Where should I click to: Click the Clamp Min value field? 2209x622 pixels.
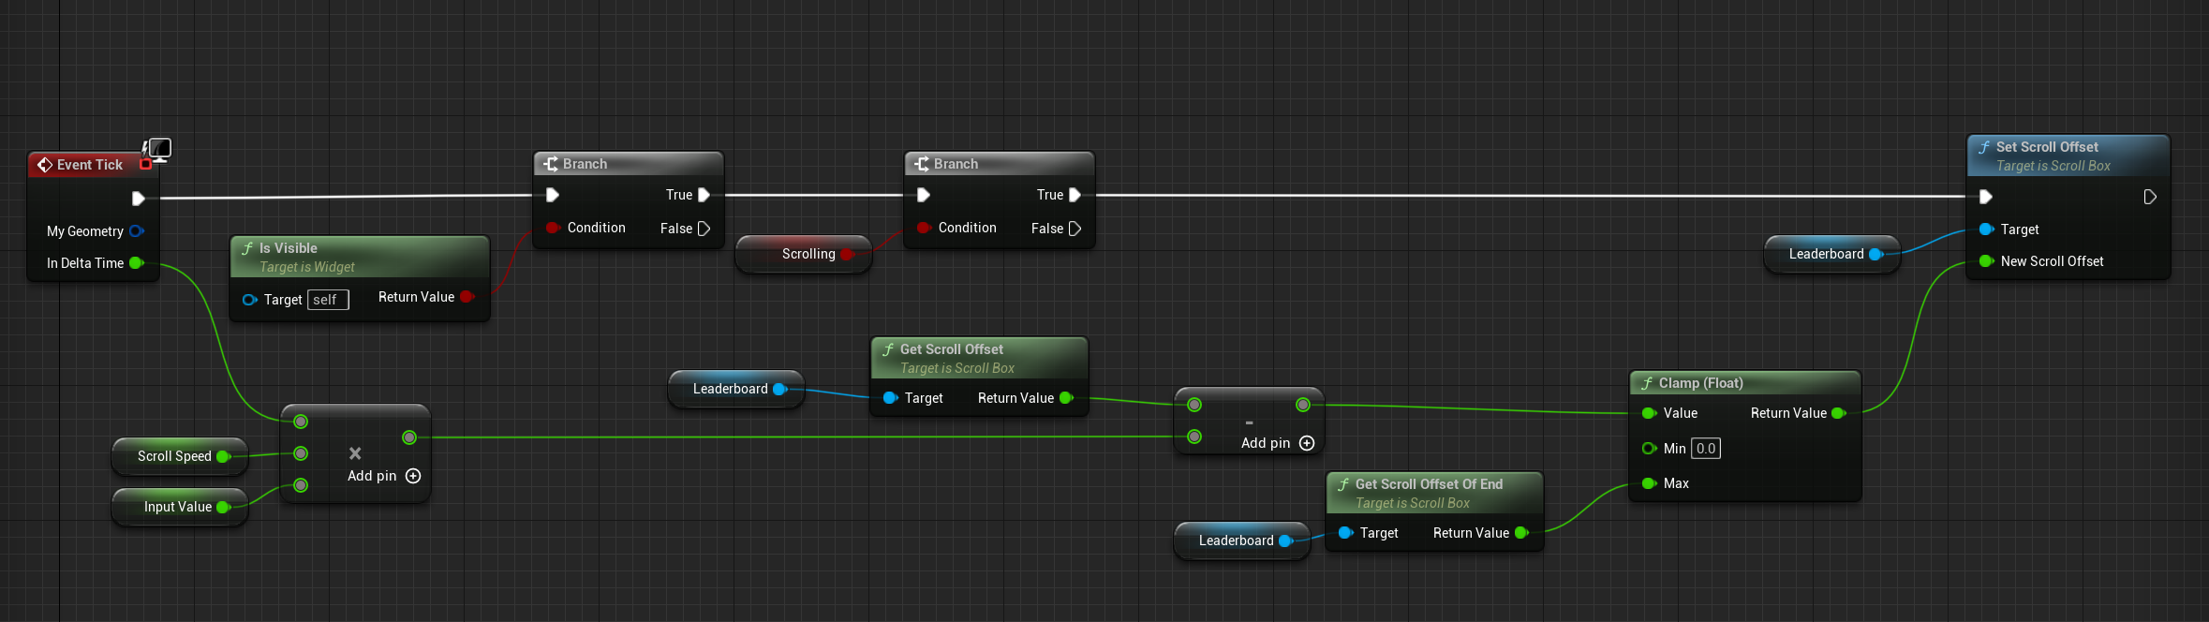tap(1706, 449)
